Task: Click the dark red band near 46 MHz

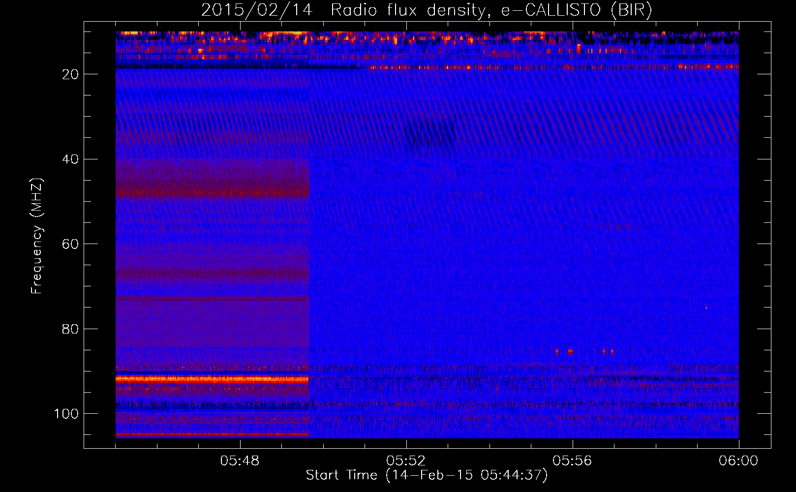Action: click(212, 188)
